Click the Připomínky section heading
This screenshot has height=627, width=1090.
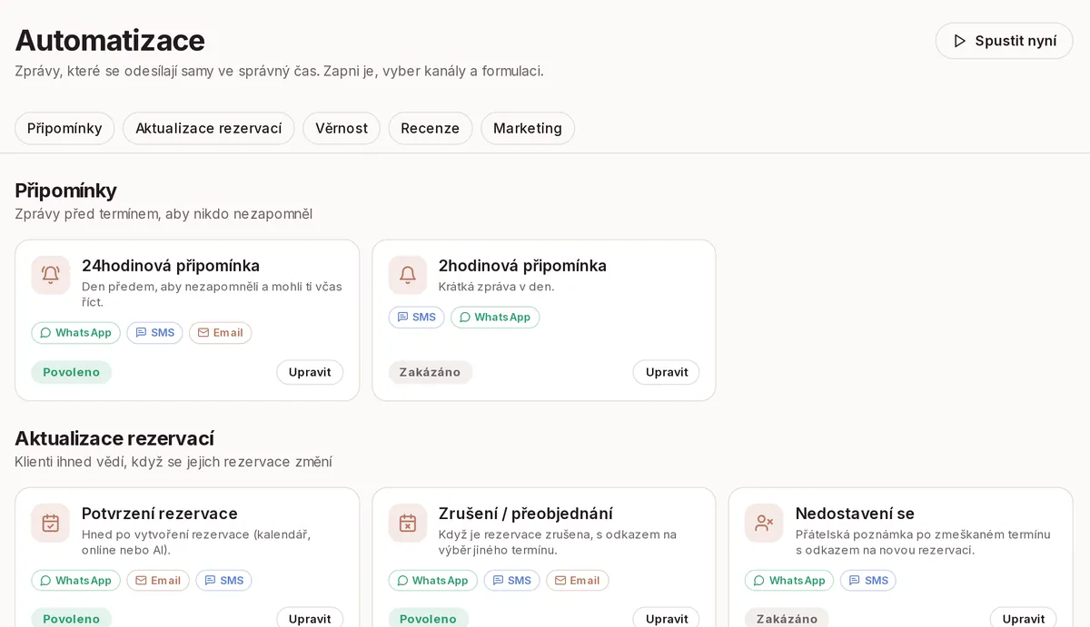tap(65, 191)
